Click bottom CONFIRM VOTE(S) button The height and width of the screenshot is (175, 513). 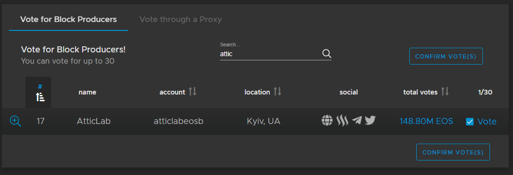(x=453, y=152)
